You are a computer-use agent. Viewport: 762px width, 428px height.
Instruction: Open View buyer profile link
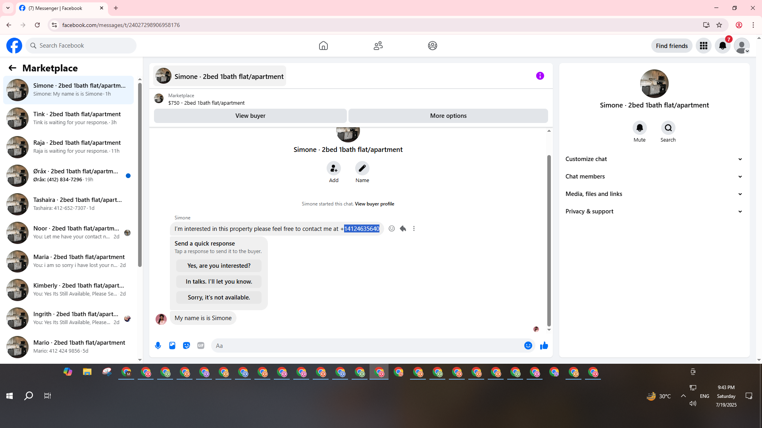click(374, 204)
